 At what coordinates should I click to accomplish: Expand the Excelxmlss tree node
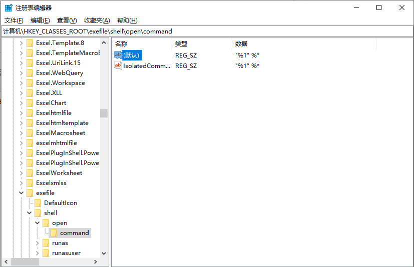tap(22, 183)
